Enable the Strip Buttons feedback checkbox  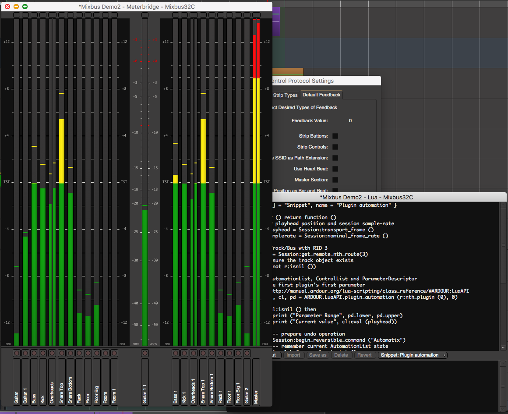tap(335, 136)
